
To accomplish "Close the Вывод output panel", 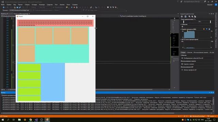I will coord(213,93).
